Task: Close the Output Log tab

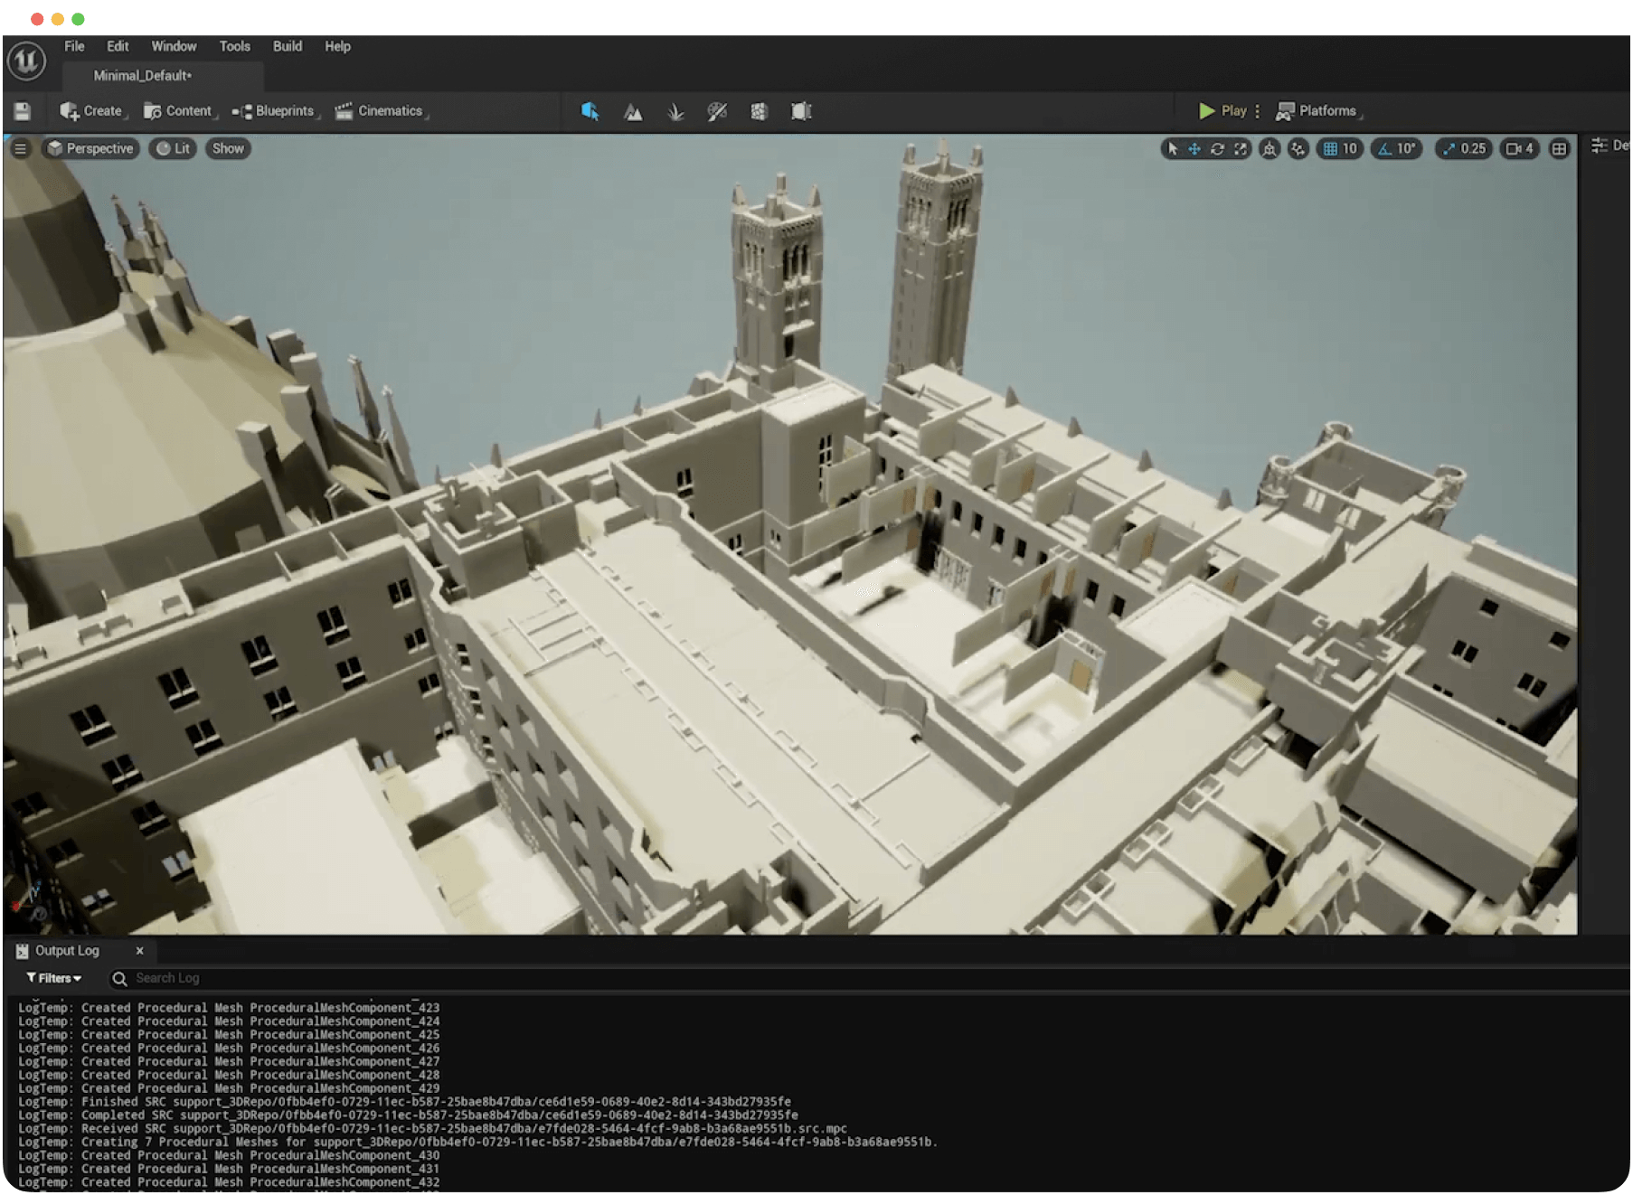Action: click(x=139, y=951)
